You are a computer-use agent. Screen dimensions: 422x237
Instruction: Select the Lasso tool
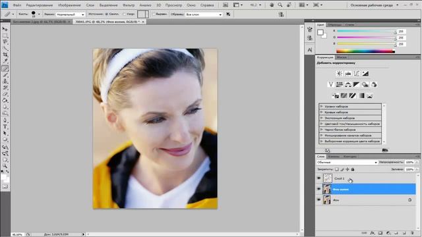click(5, 42)
